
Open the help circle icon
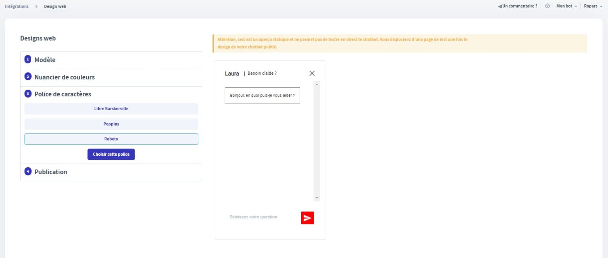click(547, 6)
